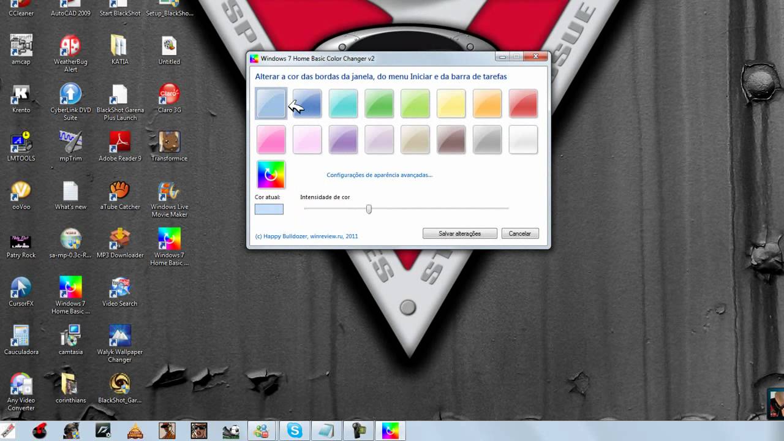784x441 pixels.
Task: Click the rainbow custom color mixer icon
Action: (271, 175)
